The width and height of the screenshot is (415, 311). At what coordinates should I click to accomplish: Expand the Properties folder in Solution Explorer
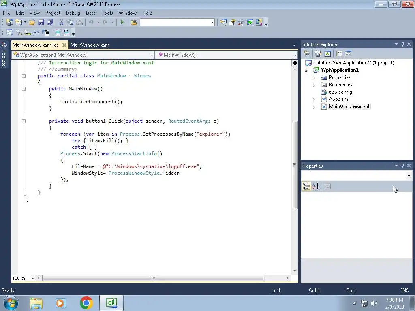click(x=314, y=78)
